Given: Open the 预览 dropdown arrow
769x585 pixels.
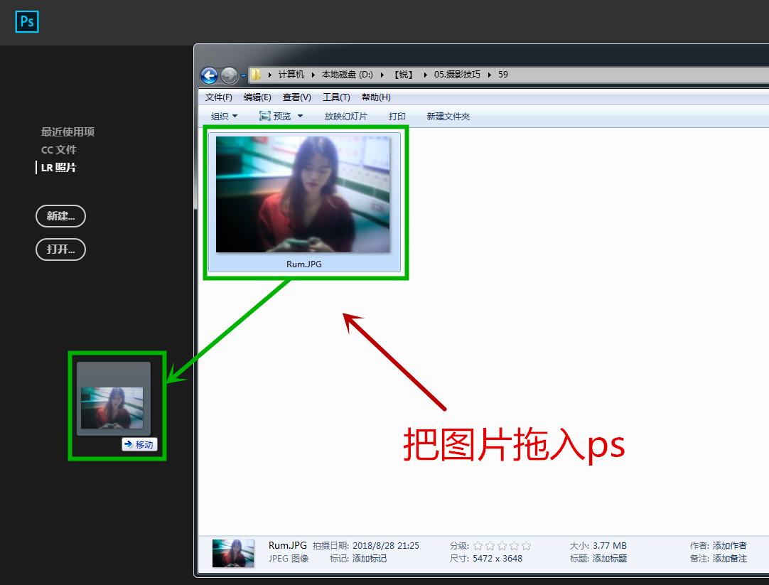Looking at the screenshot, I should [x=299, y=116].
